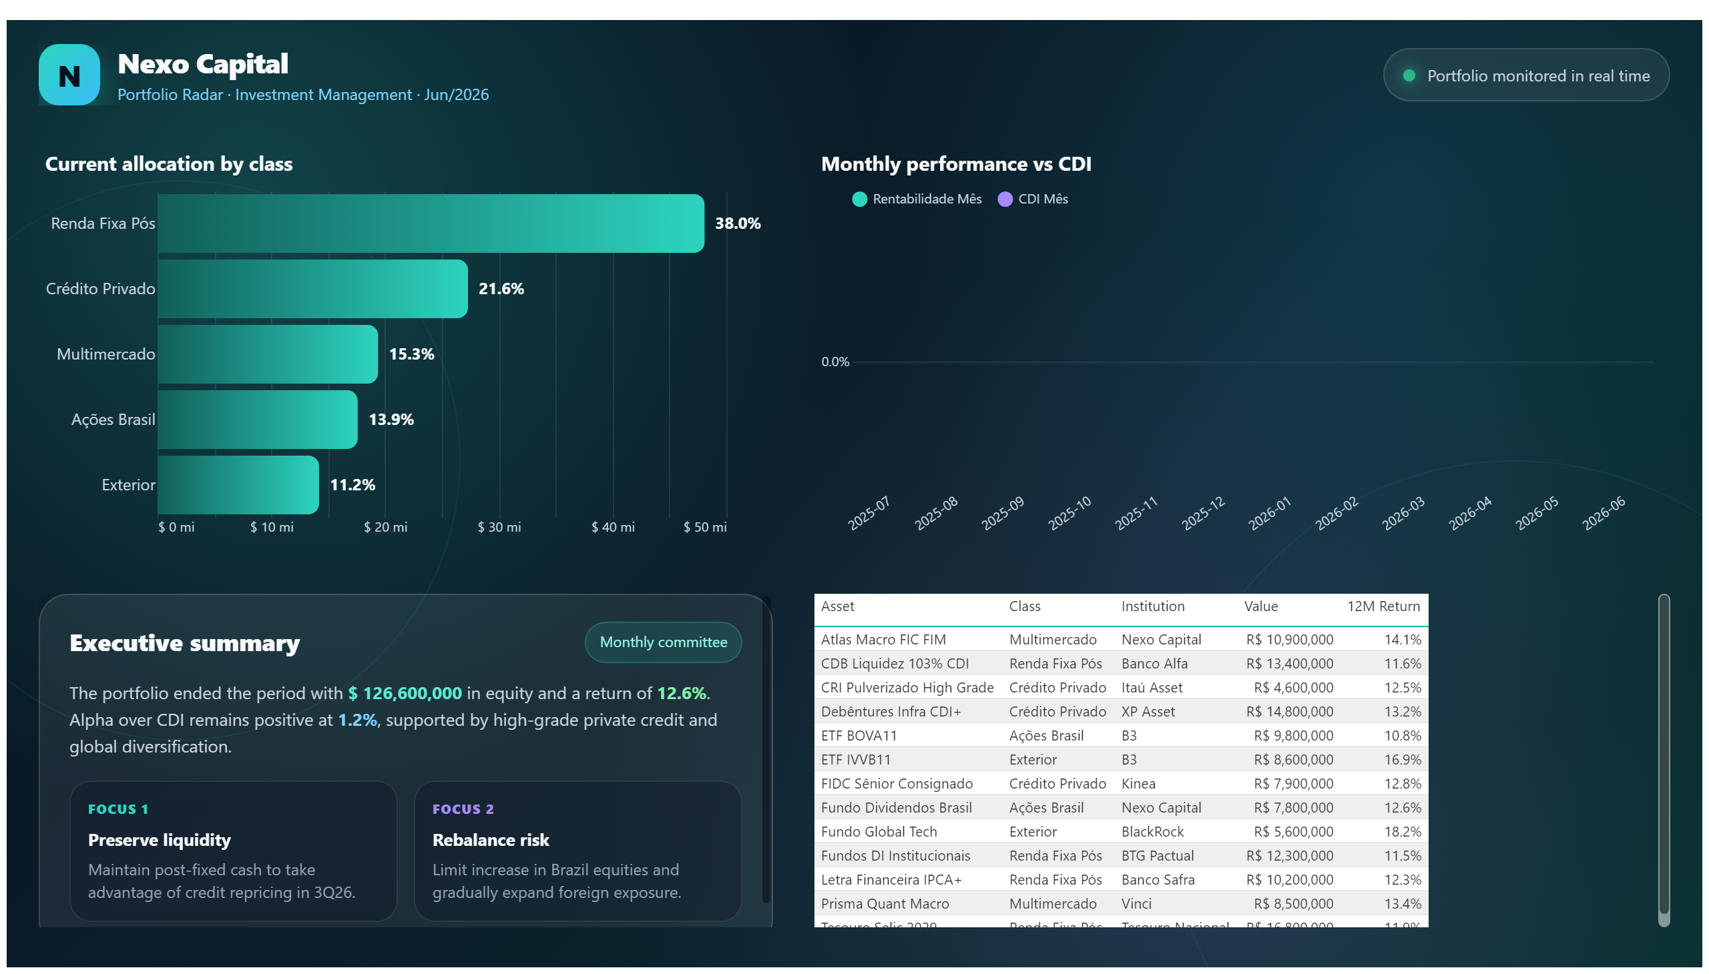Screen dimensions: 1709x974
Task: Select the Ações Brasil allocation bar
Action: [258, 420]
